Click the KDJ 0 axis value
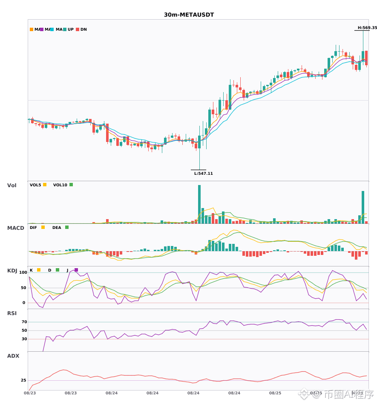 click(24, 303)
